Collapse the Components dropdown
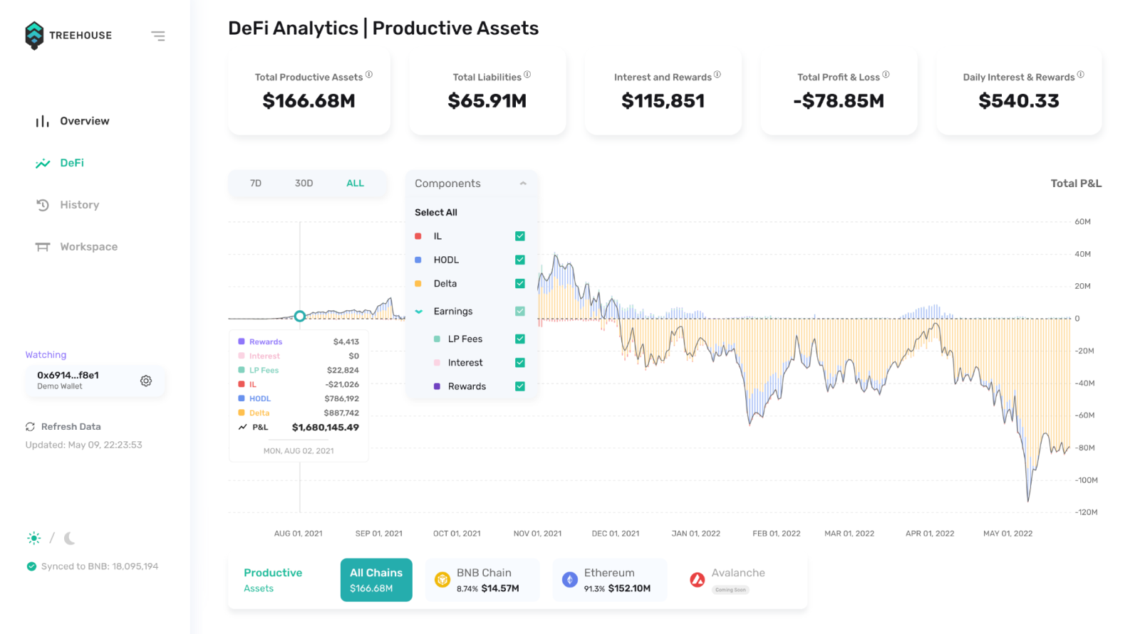This screenshot has height=634, width=1140. coord(523,184)
